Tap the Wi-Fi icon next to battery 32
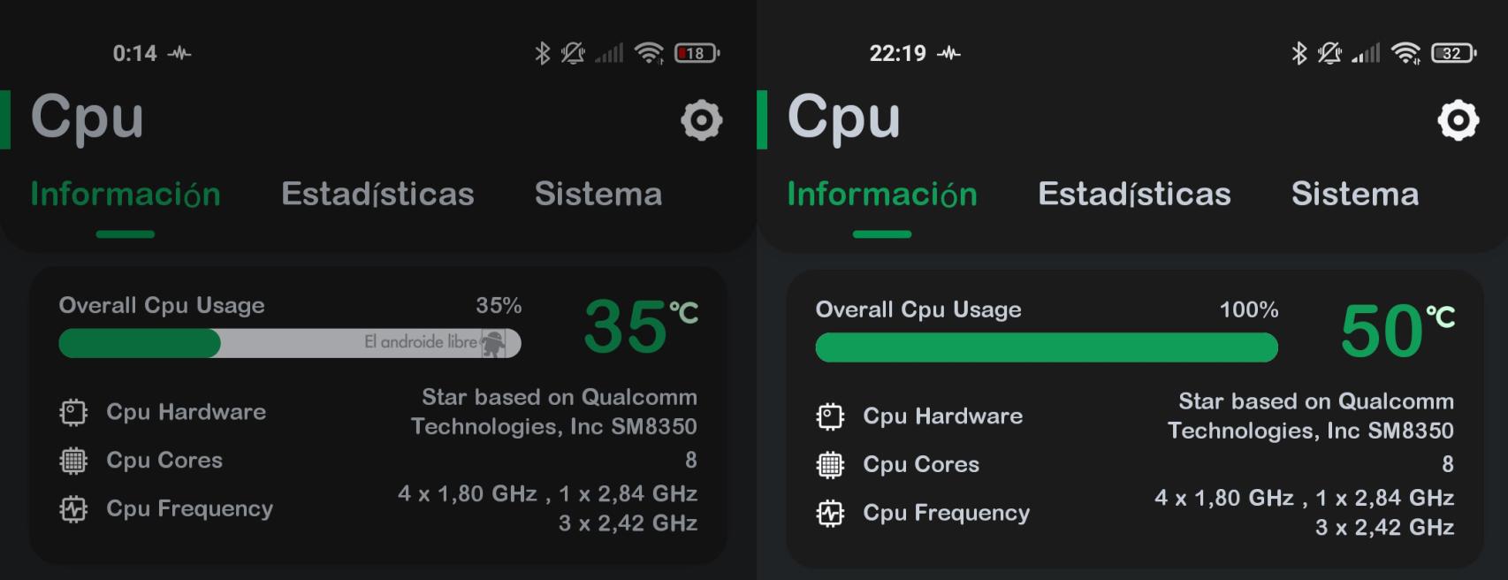The width and height of the screenshot is (1508, 580). [x=1405, y=53]
